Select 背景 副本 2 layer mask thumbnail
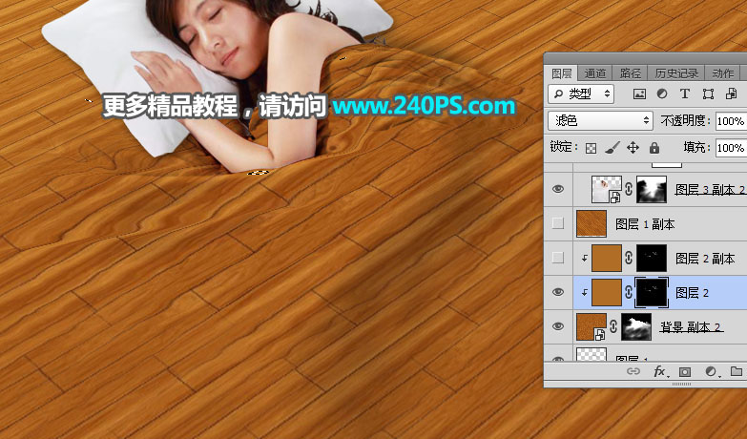 (636, 326)
